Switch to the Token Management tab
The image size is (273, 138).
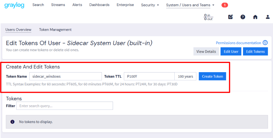tap(55, 30)
